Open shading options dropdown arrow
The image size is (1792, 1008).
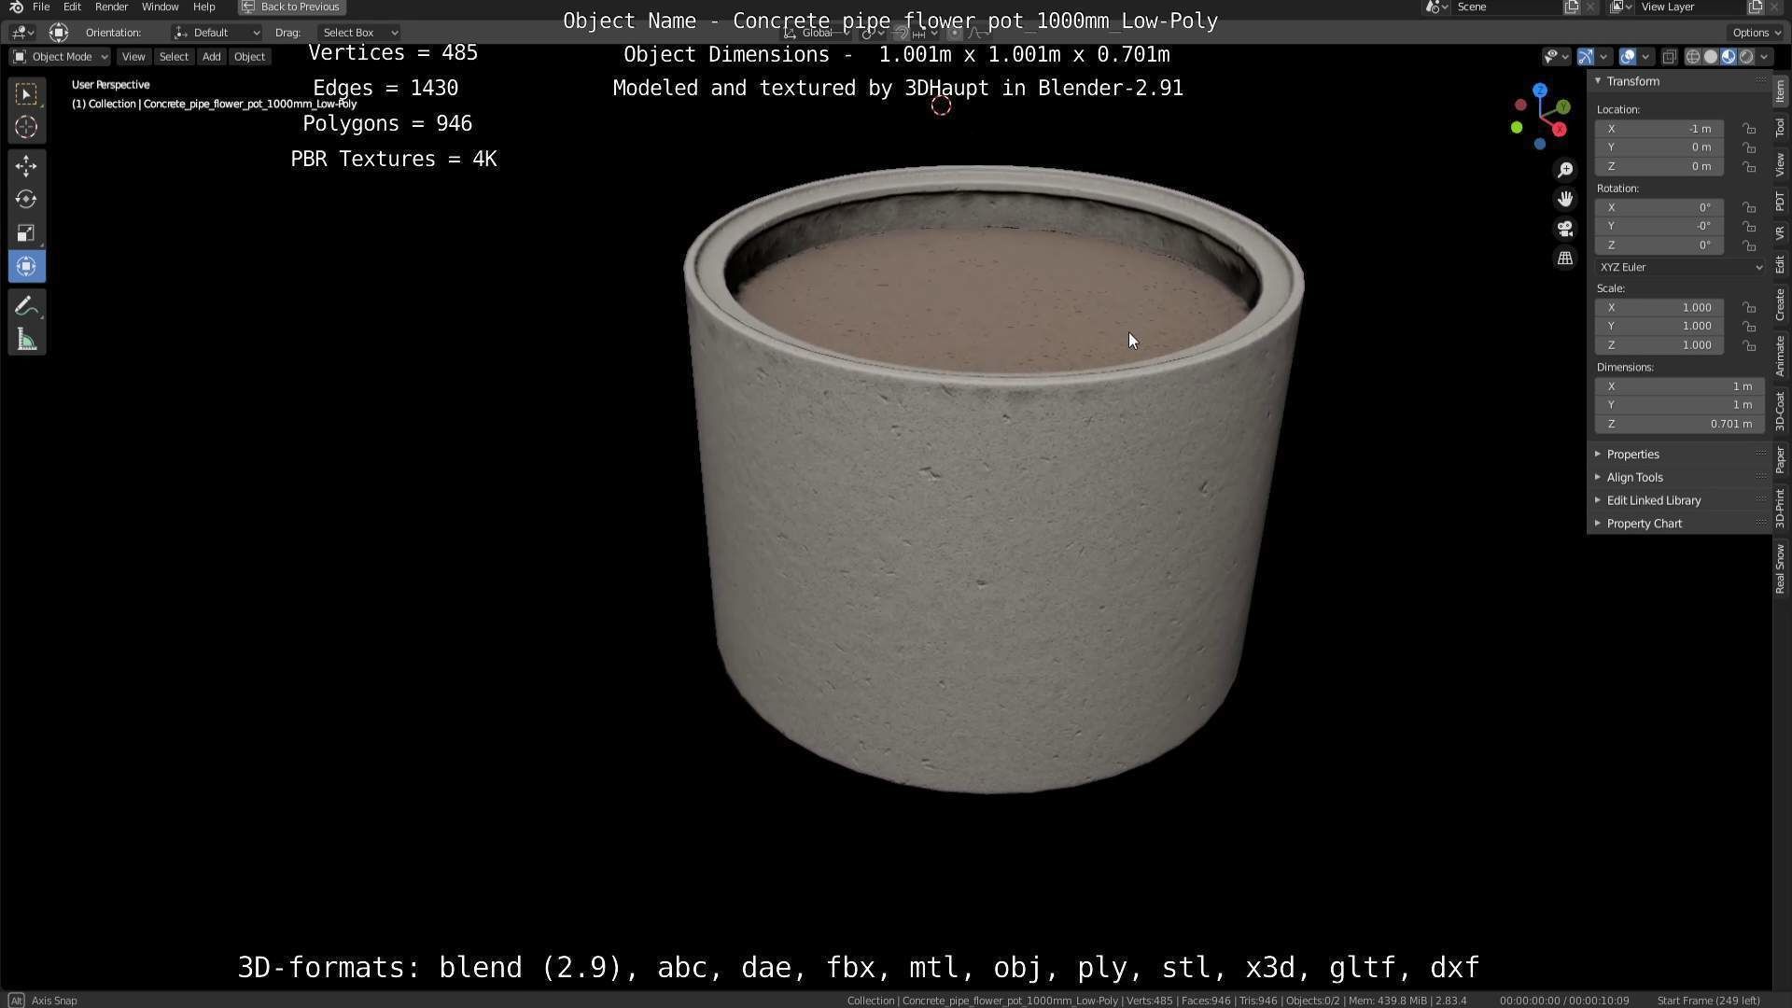1764,57
